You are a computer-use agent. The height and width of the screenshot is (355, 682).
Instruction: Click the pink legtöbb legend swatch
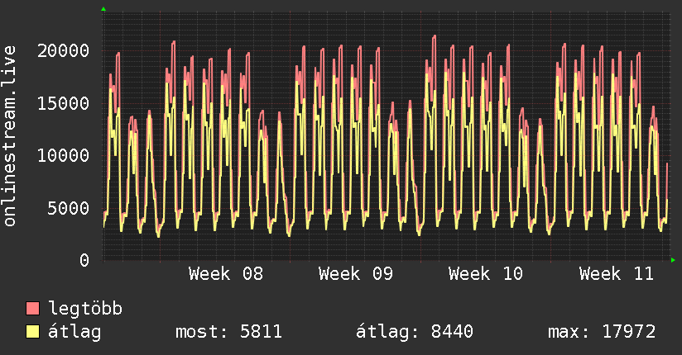[x=32, y=308]
